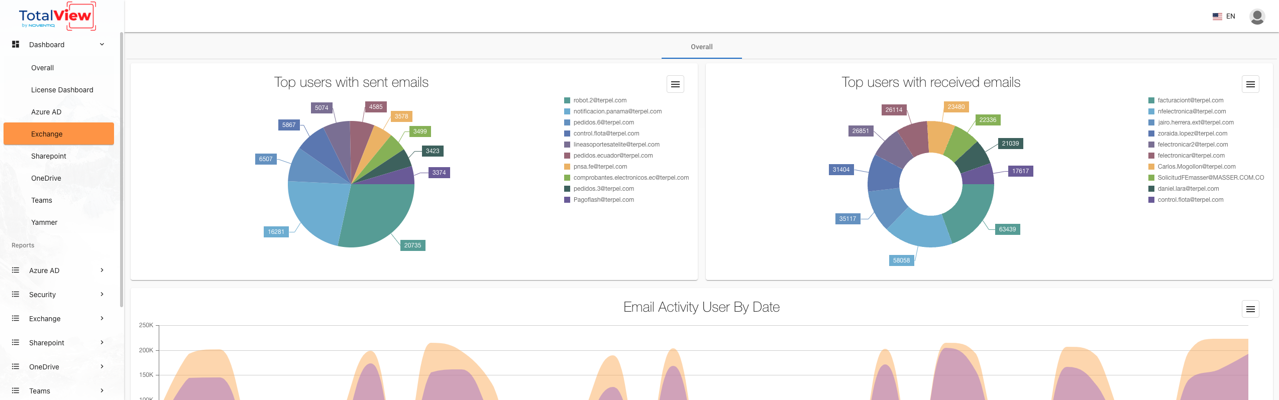The height and width of the screenshot is (400, 1279).
Task: Expand the Security reports chevron
Action: click(102, 294)
